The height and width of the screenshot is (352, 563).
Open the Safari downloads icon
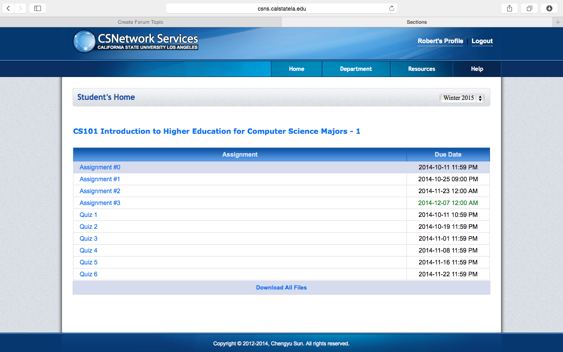[549, 8]
